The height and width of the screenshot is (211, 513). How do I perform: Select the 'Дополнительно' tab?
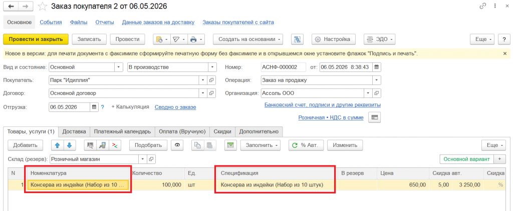[x=259, y=131]
